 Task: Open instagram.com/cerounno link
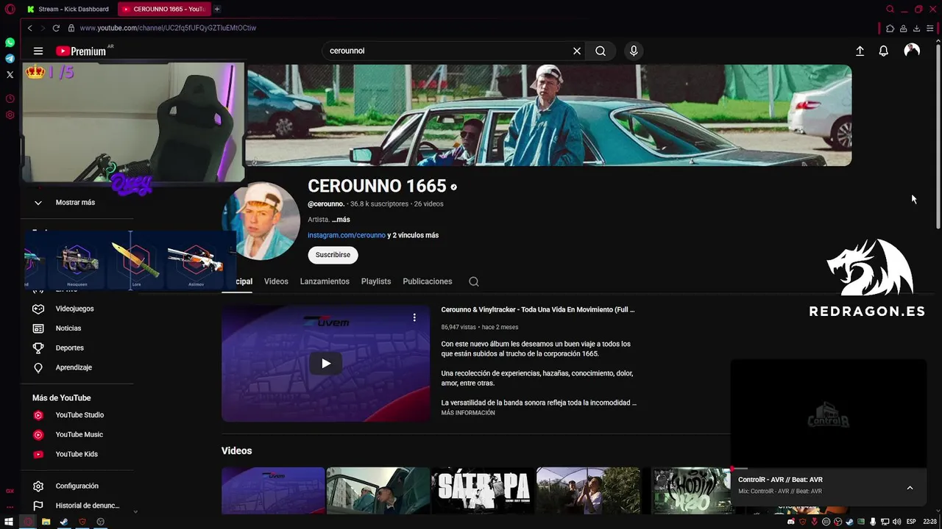click(347, 235)
